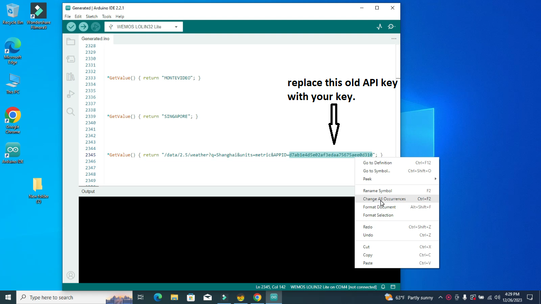
Task: Click the volume speaker icon in system tray
Action: pyautogui.click(x=497, y=297)
